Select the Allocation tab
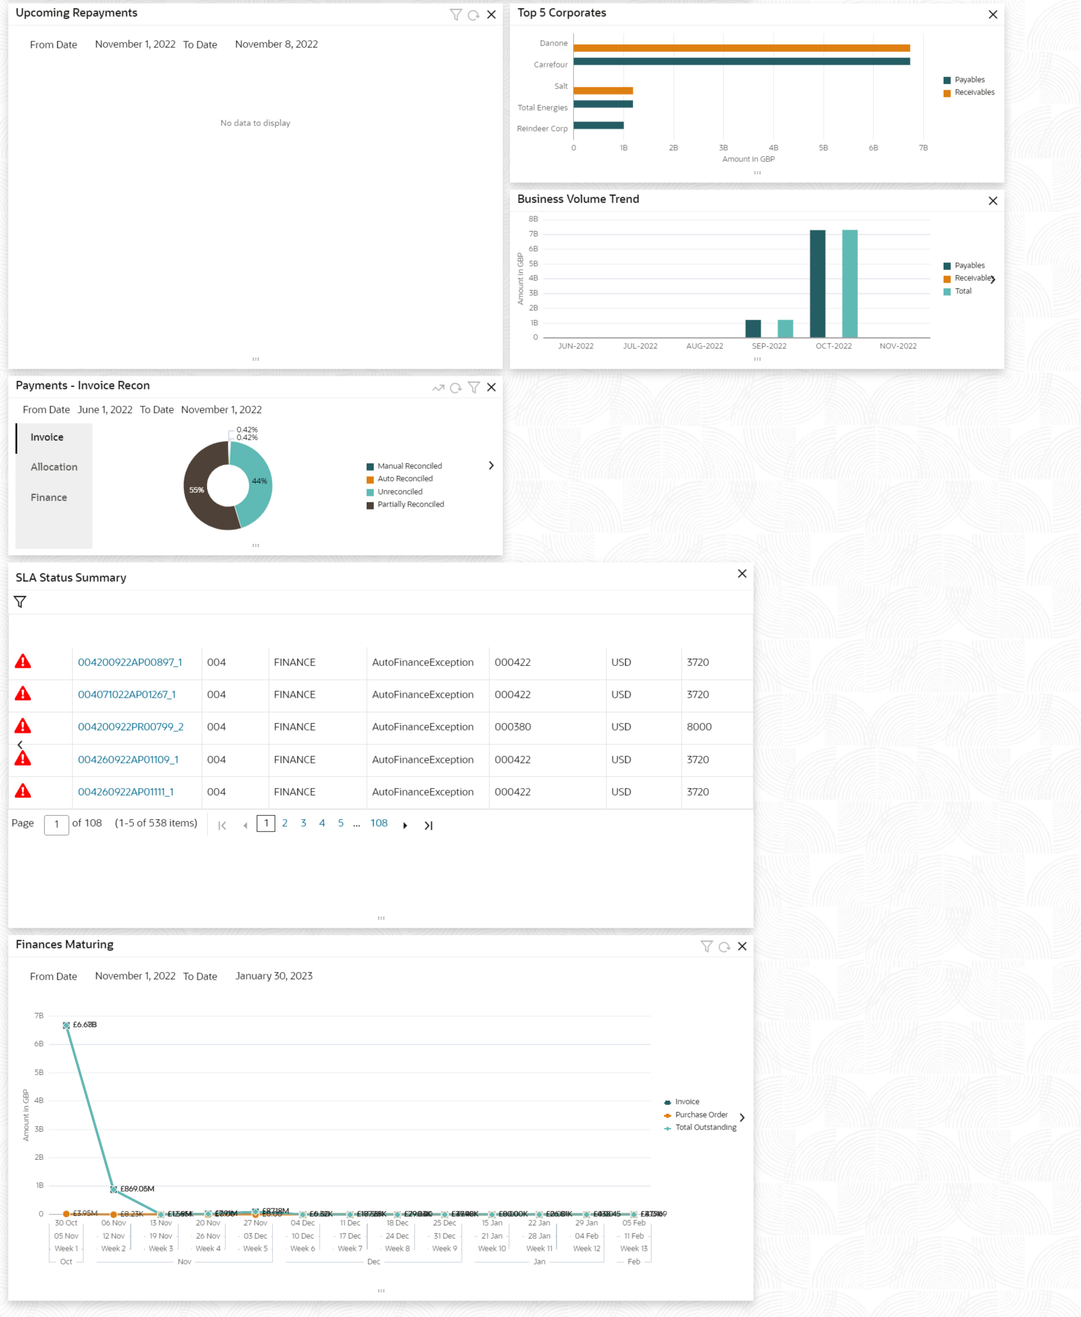Image resolution: width=1081 pixels, height=1317 pixels. coord(54,467)
